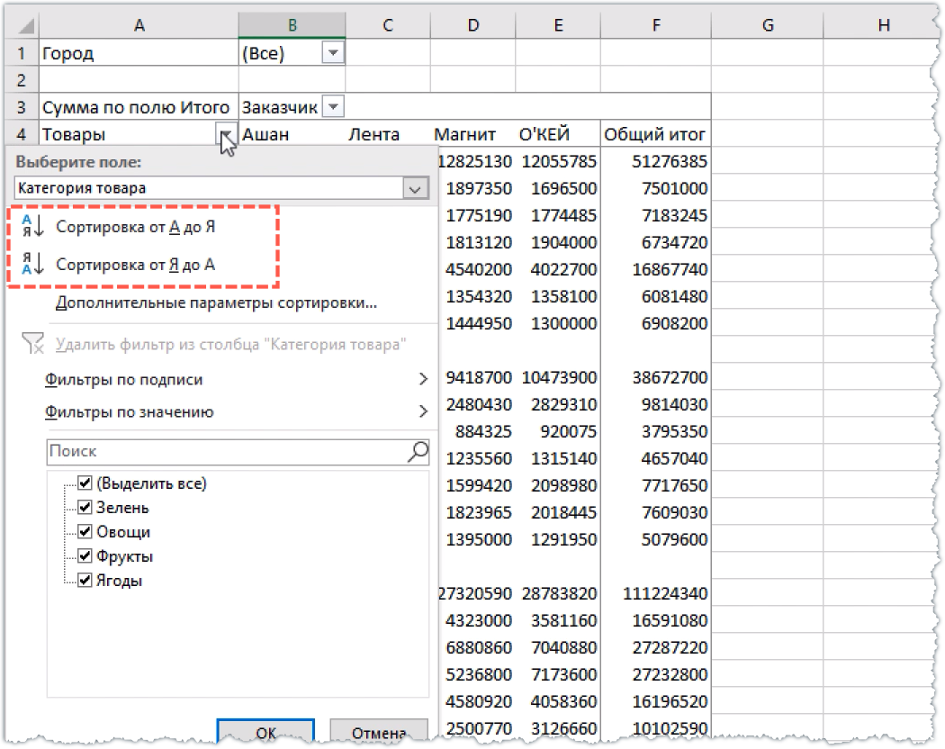The image size is (945, 749).
Task: Choose Сортировка от Я до А
Action: tap(135, 265)
